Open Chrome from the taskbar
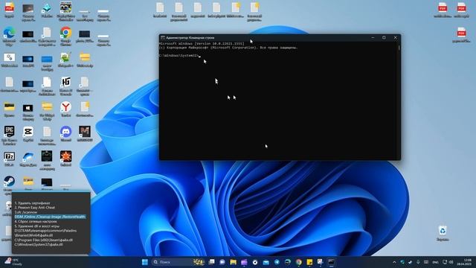 tap(299, 262)
